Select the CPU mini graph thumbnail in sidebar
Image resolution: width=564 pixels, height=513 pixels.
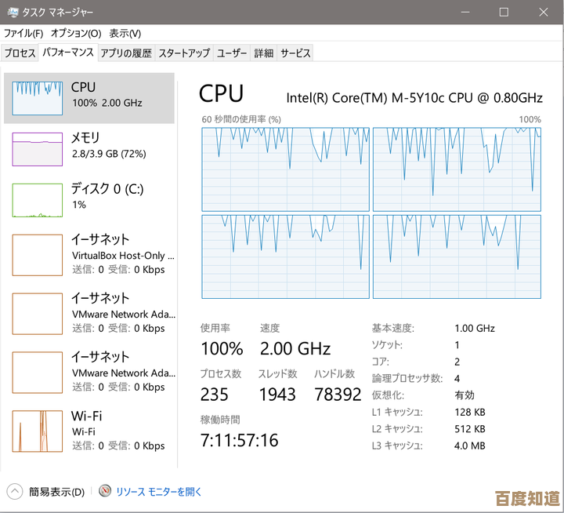(38, 98)
